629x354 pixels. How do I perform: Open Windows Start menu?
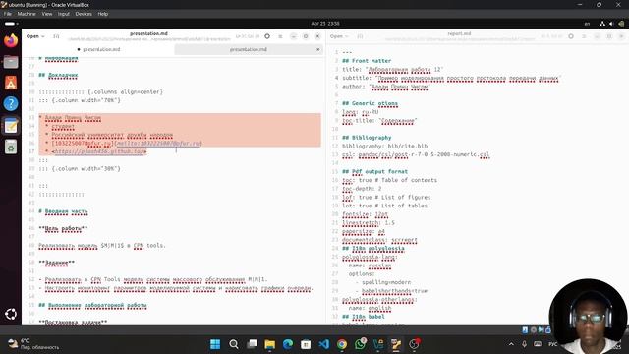(215, 344)
